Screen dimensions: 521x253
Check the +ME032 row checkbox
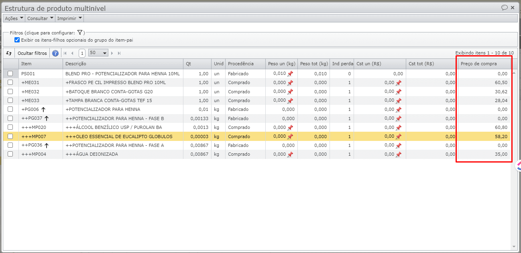click(10, 91)
